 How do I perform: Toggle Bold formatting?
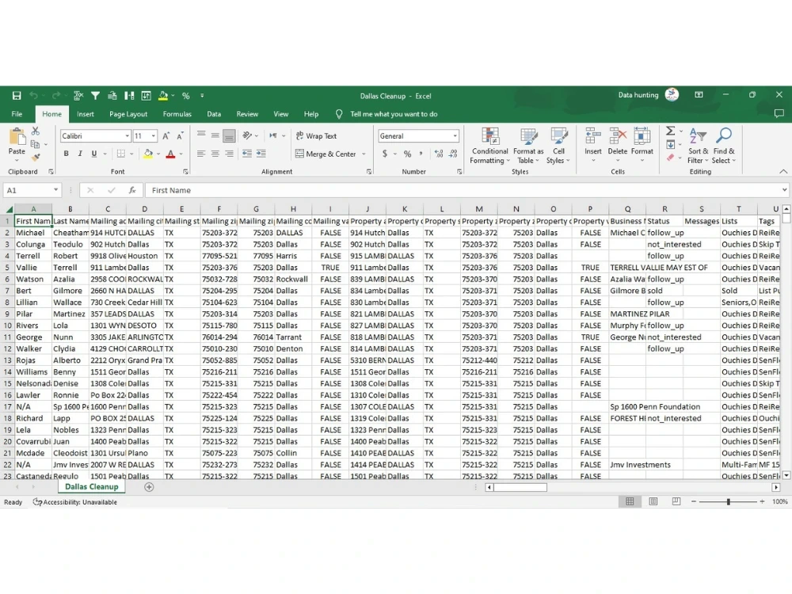pos(67,154)
